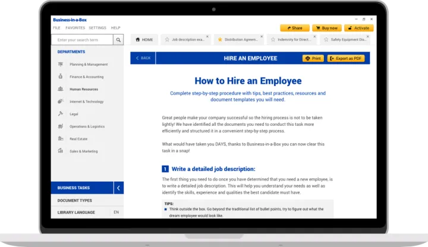Open the Real Estate icon
Viewport: 428px width, 247px height.
pyautogui.click(x=61, y=139)
